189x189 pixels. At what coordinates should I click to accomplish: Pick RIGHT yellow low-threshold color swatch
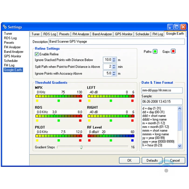89,120
